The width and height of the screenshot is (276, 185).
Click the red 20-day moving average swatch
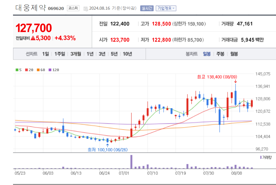[26, 70]
